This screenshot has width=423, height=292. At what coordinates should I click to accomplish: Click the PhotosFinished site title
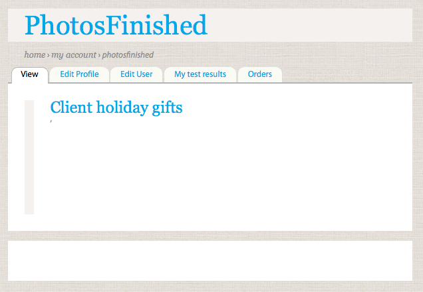tap(116, 26)
